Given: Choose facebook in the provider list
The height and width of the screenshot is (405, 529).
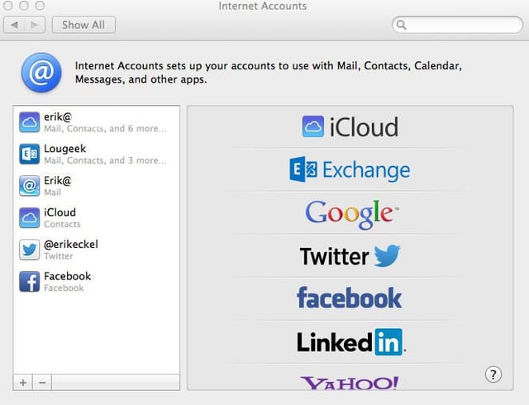Looking at the screenshot, I should pos(349,298).
